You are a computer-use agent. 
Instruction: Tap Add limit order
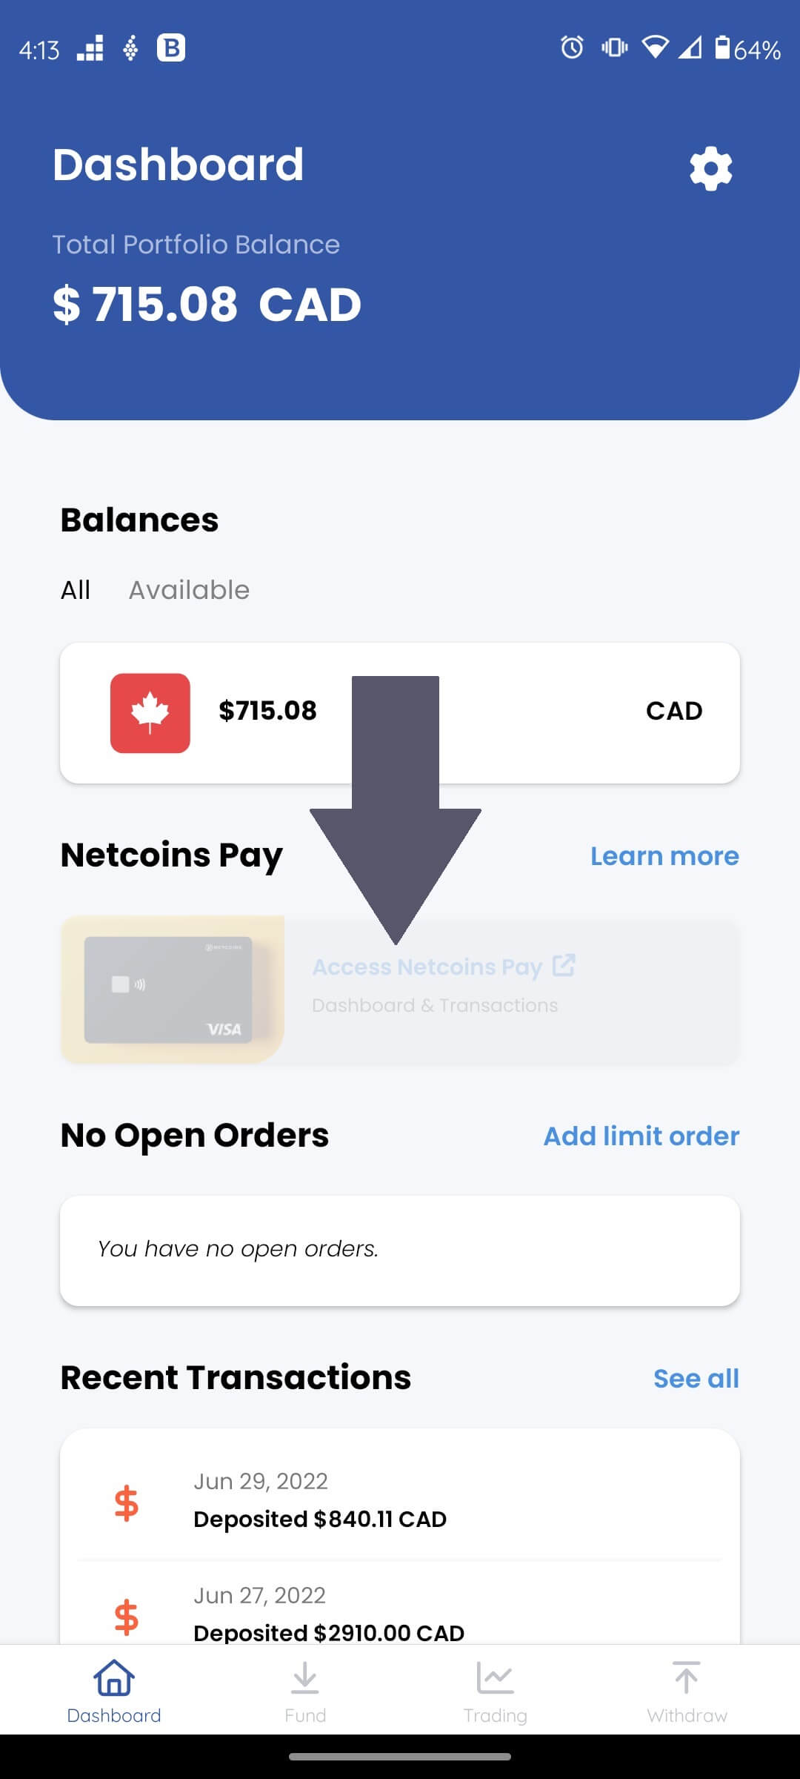click(641, 1136)
